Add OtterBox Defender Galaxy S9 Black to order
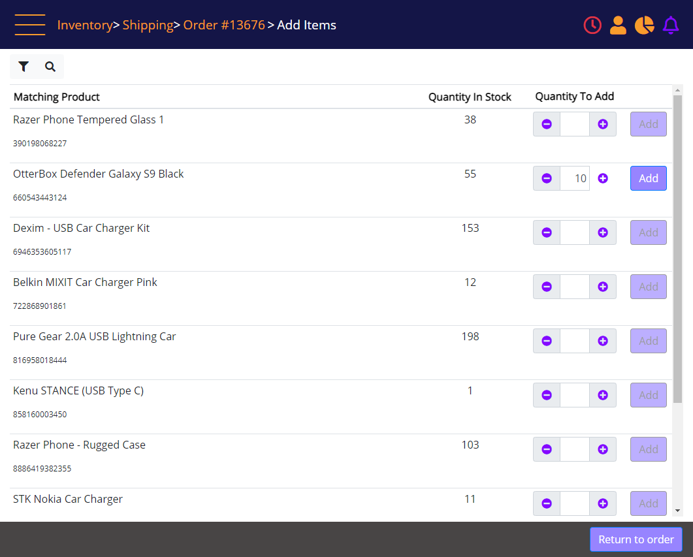693x557 pixels. (649, 178)
